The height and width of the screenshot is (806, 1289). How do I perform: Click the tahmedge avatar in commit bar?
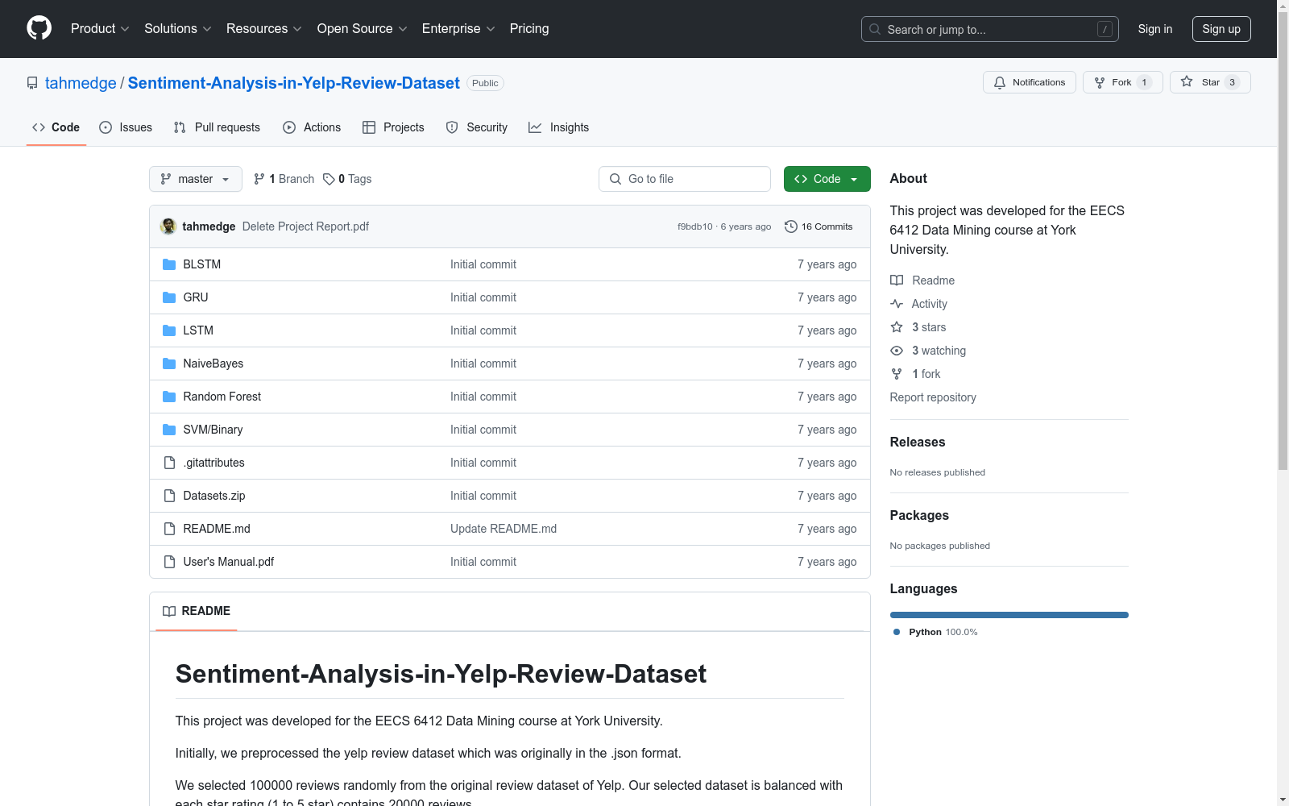click(168, 226)
